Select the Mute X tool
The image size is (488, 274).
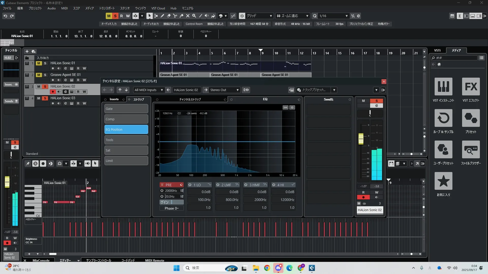click(188, 16)
